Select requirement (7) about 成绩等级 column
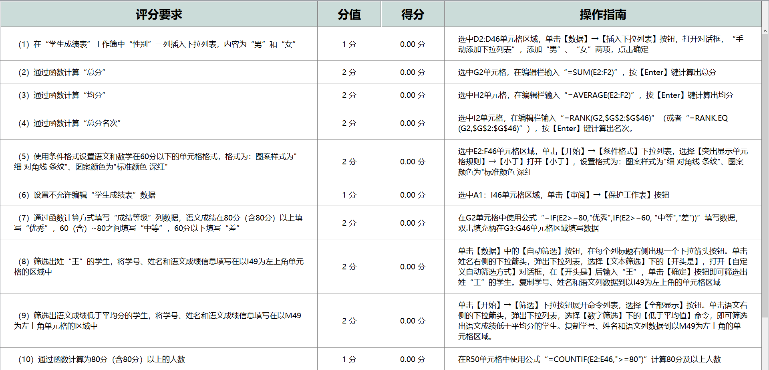This screenshot has width=769, height=370. click(x=159, y=223)
